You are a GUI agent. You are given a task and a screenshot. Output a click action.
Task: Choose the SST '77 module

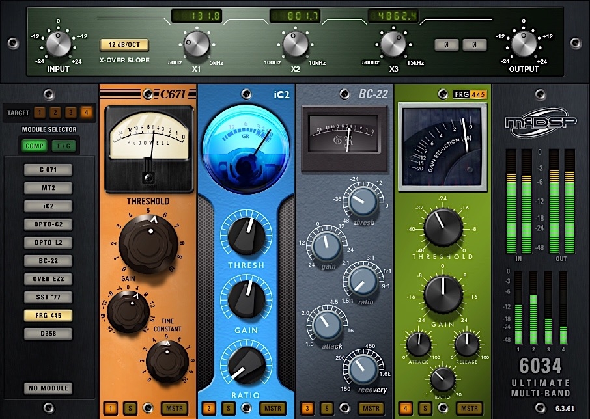click(x=48, y=297)
